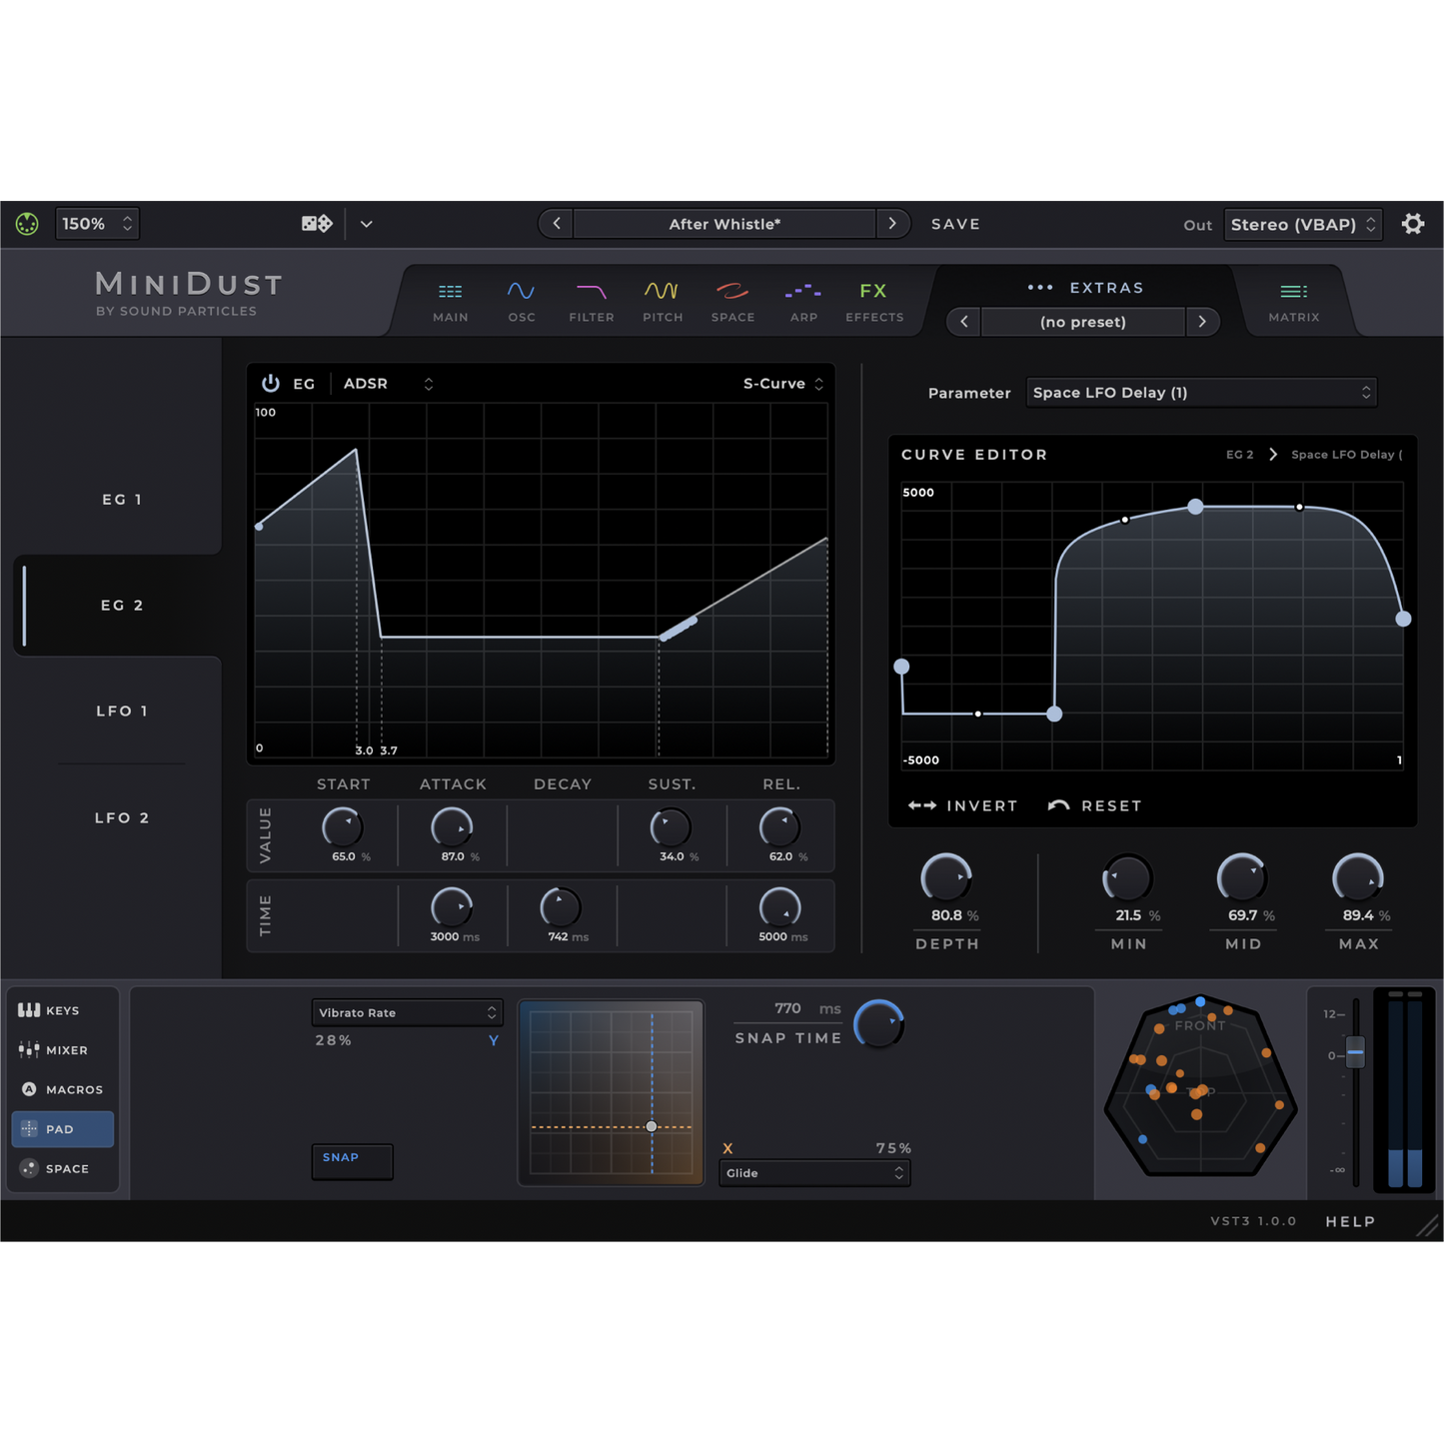The image size is (1444, 1444).
Task: Switch to the LFO 1 tab
Action: (121, 712)
